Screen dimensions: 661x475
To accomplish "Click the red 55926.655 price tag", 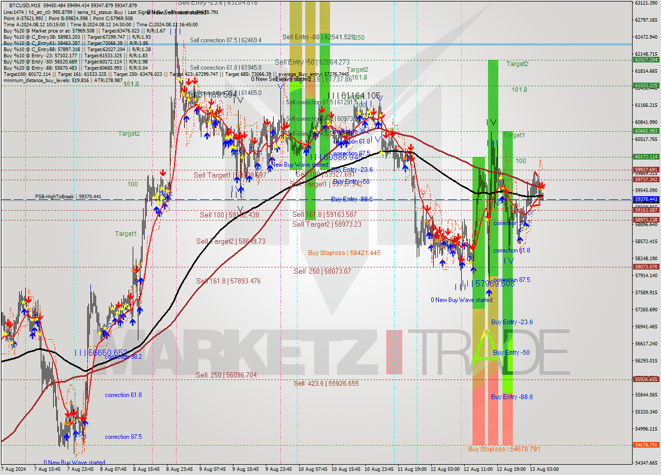I will 646,379.
